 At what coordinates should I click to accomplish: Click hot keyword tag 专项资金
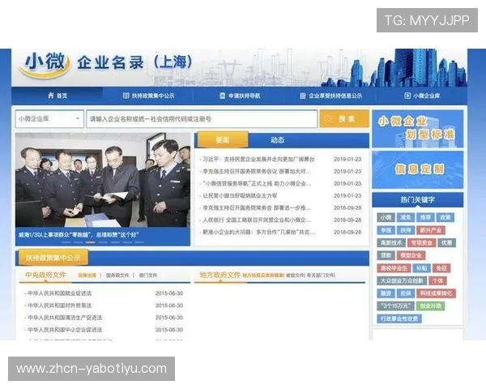[421, 242]
